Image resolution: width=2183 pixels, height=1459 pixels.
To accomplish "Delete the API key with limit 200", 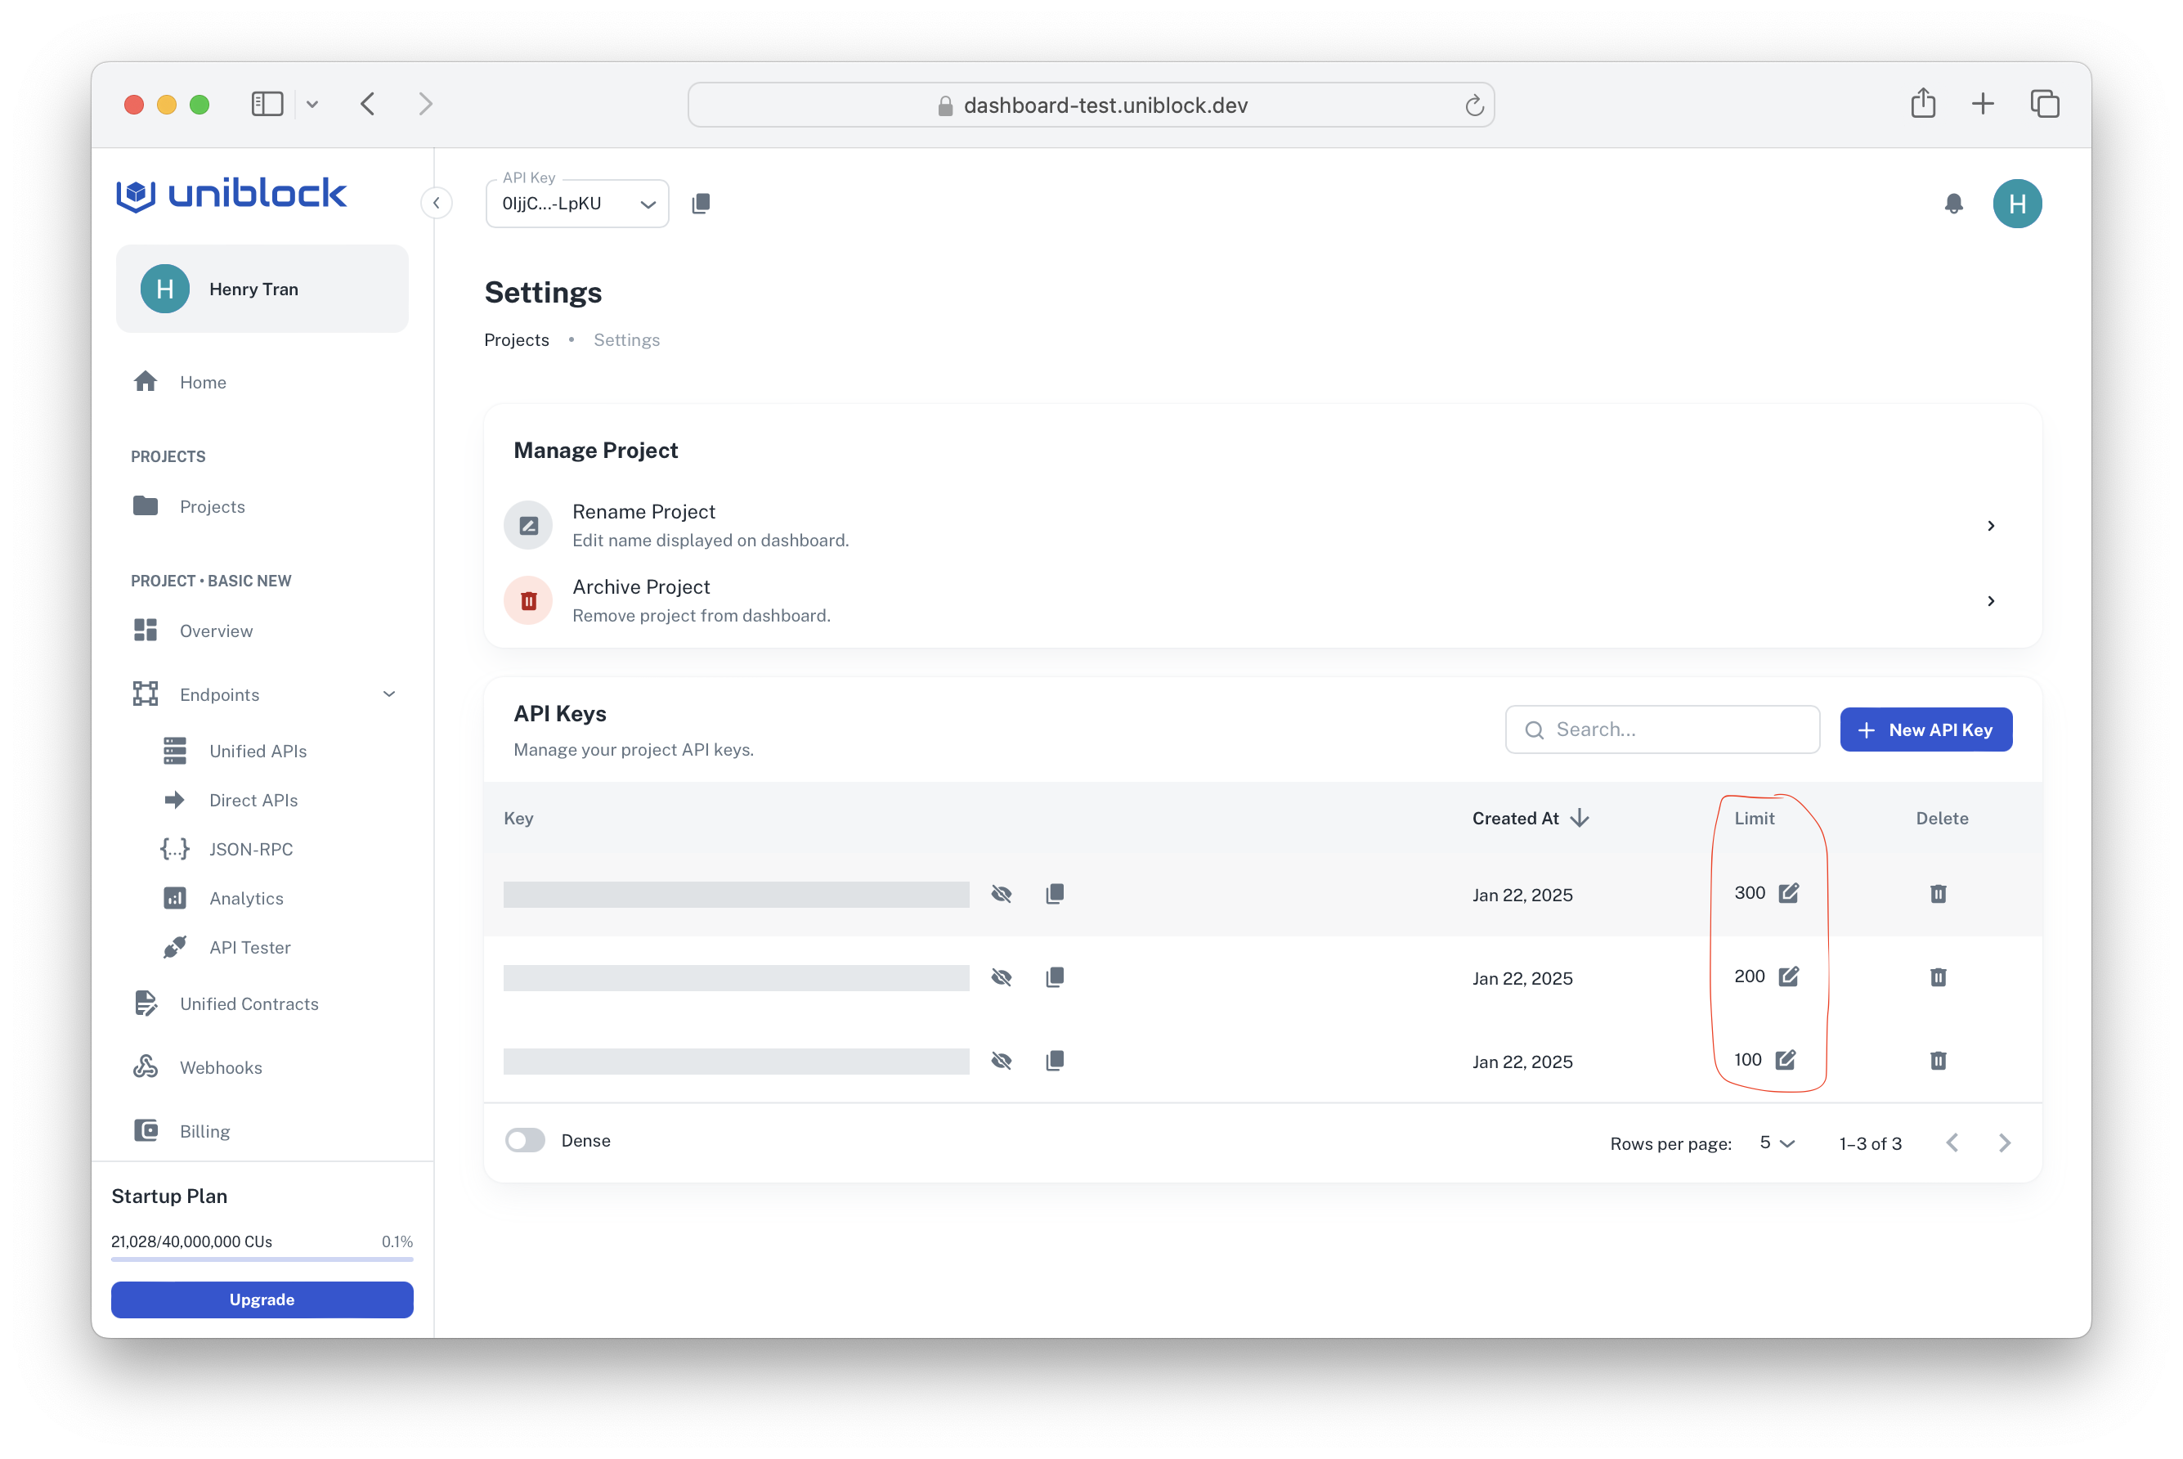I will [x=1939, y=977].
